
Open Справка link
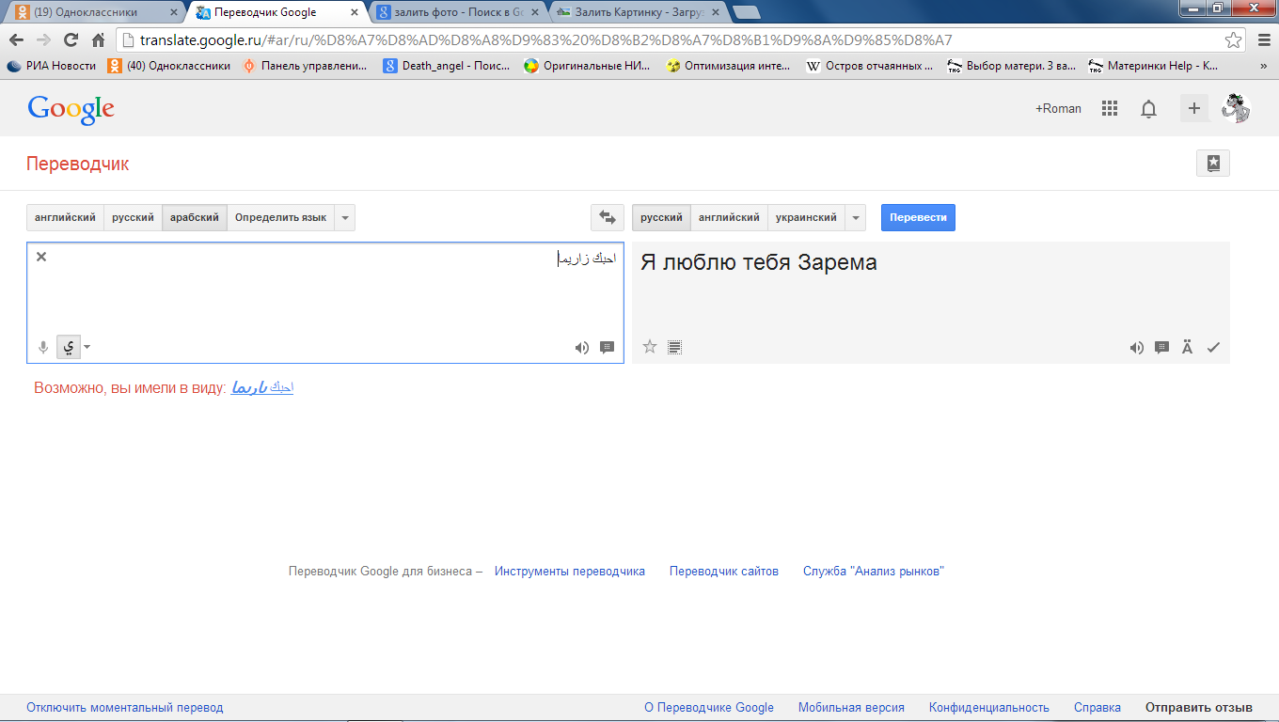1097,707
